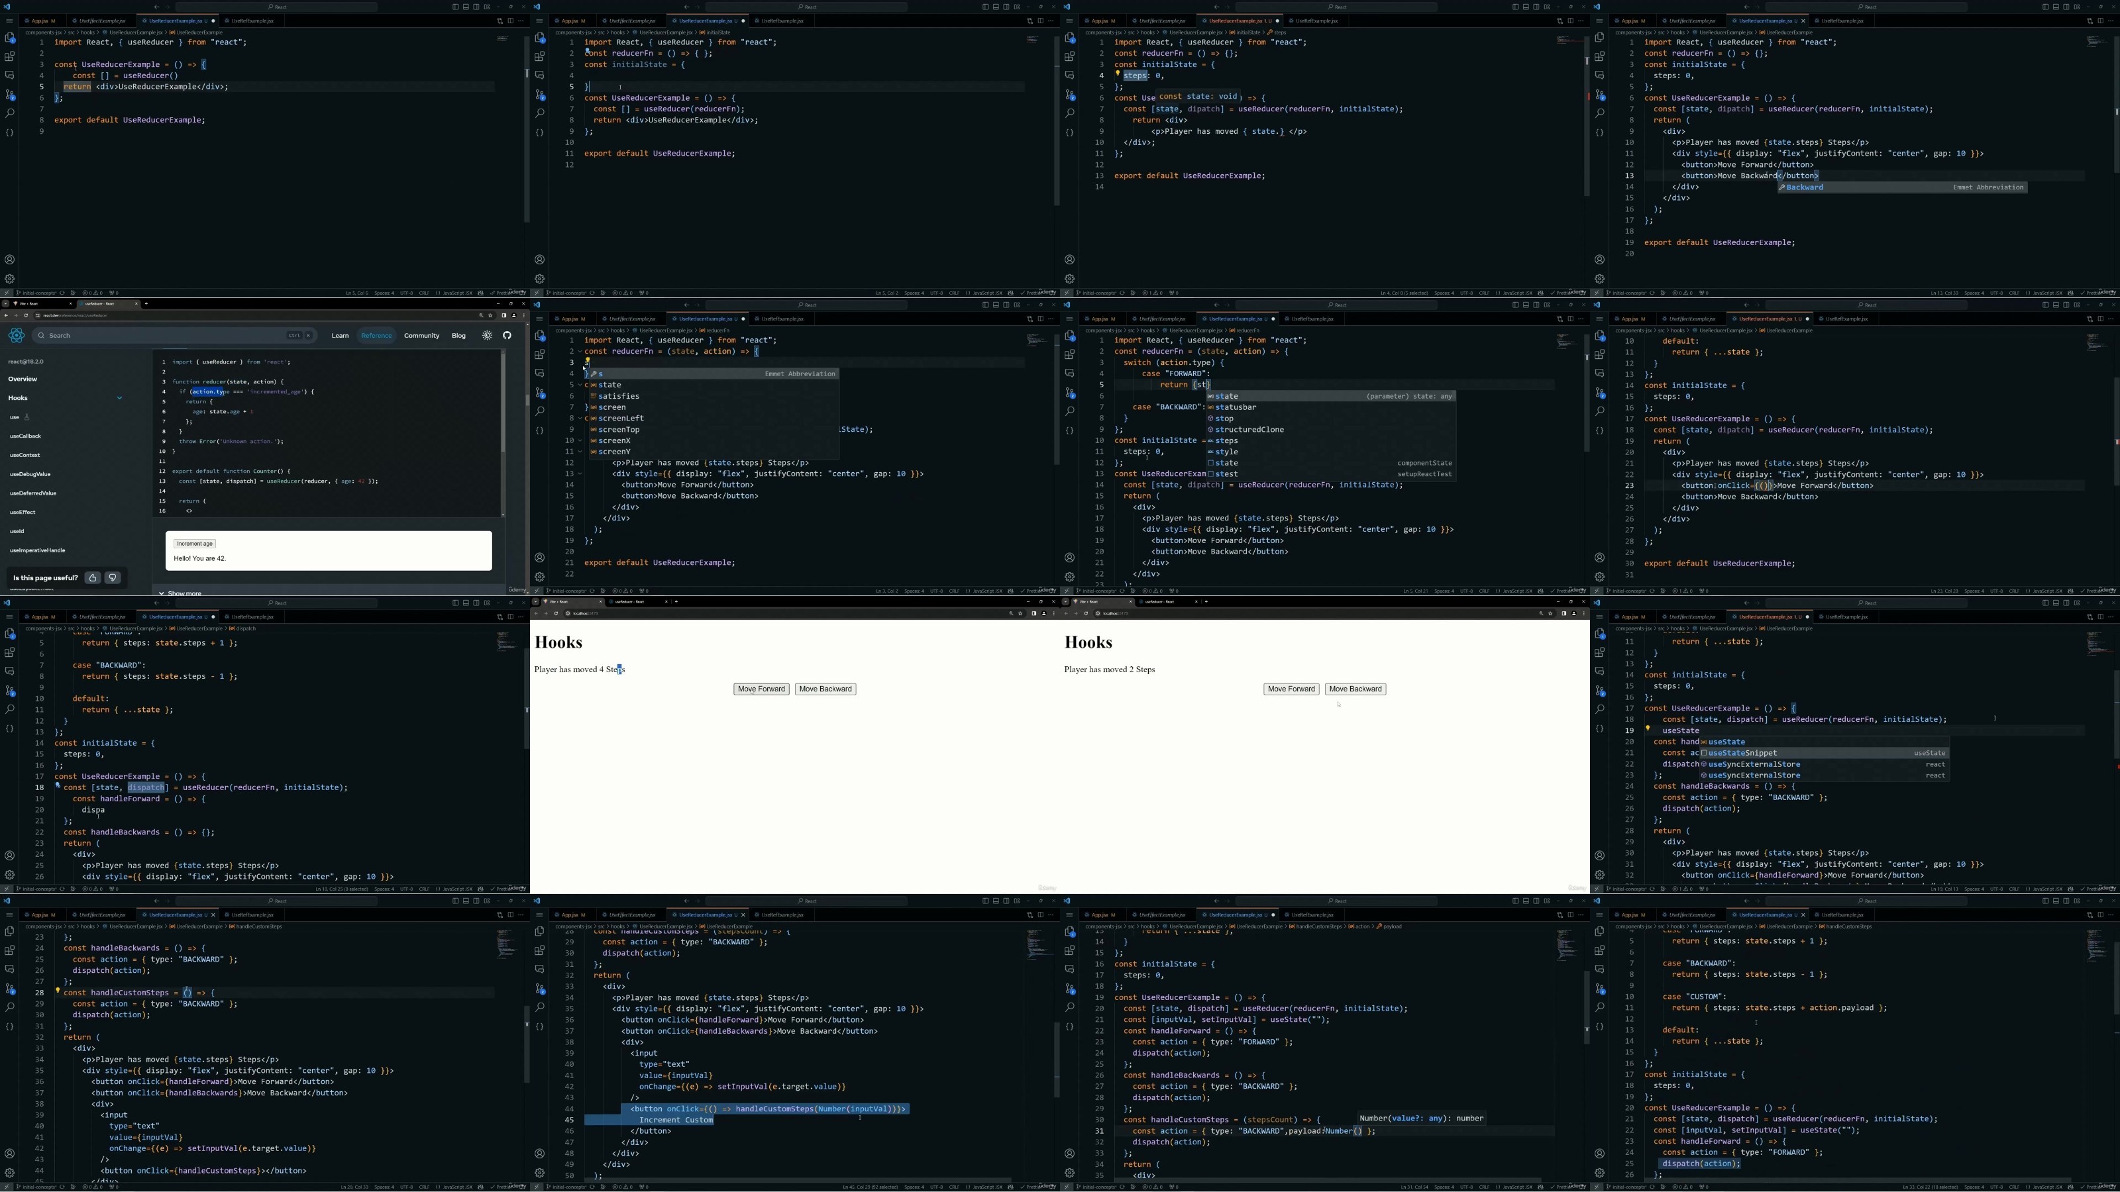Click the thumbs down feedback icon

(x=113, y=578)
